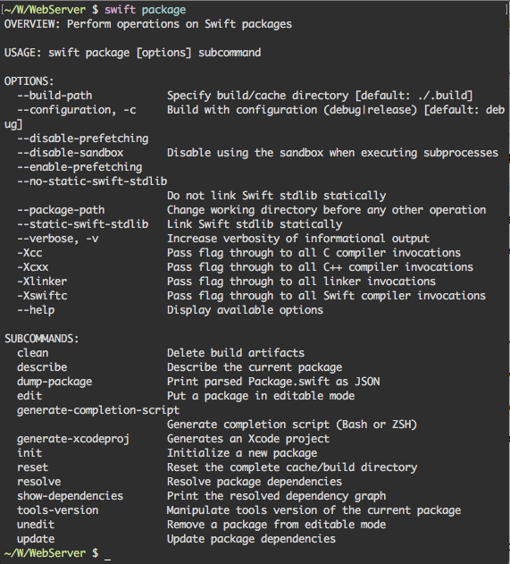Click the cursor at the bottom prompt
Screen dimensions: 510x564
click(x=107, y=555)
